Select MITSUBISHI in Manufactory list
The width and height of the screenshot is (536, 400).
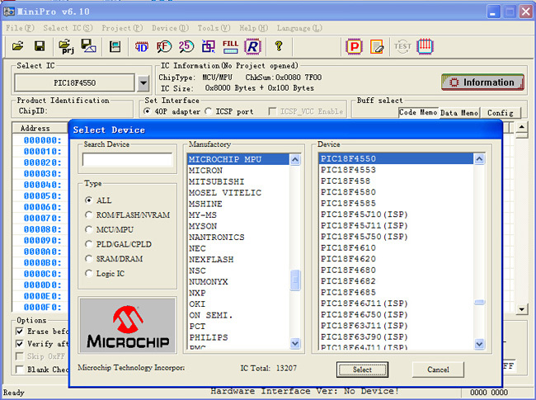[238, 181]
